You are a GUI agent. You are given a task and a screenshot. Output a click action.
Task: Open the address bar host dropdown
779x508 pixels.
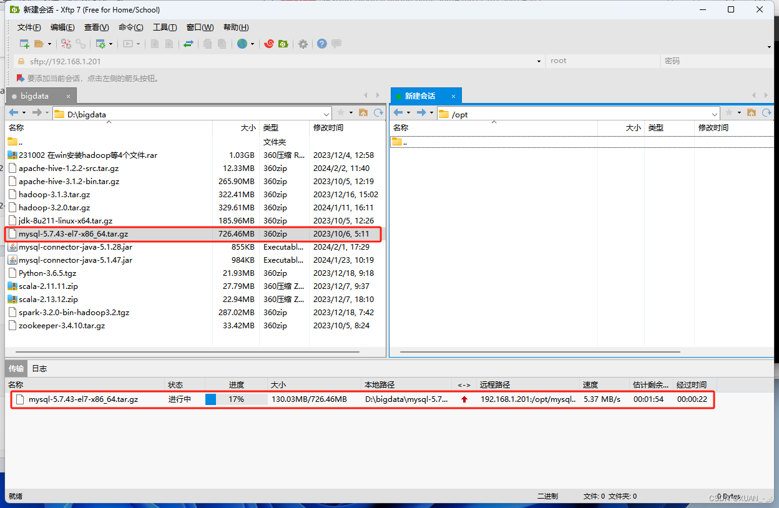[x=539, y=61]
